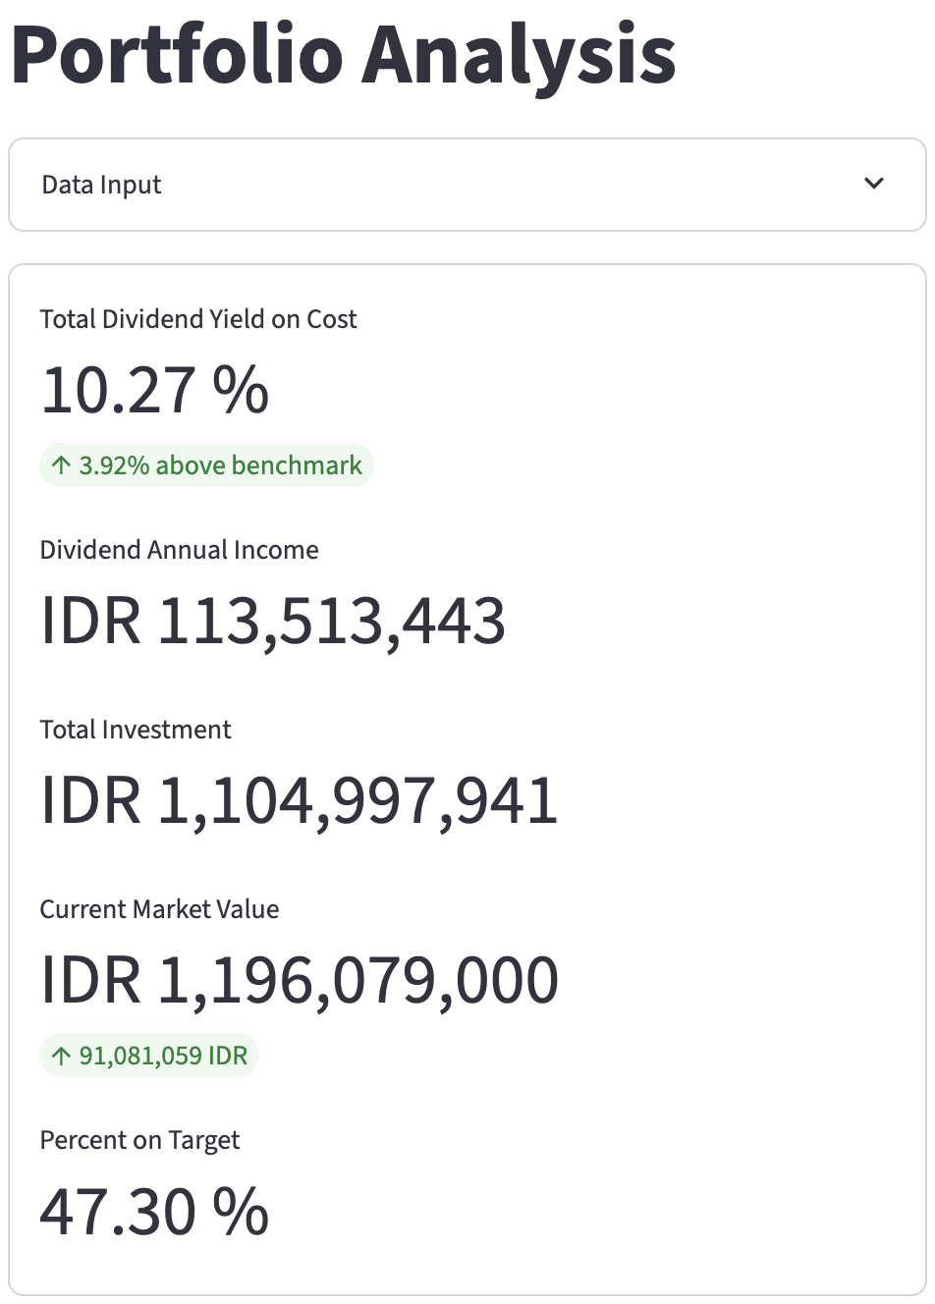This screenshot has width=935, height=1304.
Task: Click the Total Investment label
Action: click(x=135, y=730)
